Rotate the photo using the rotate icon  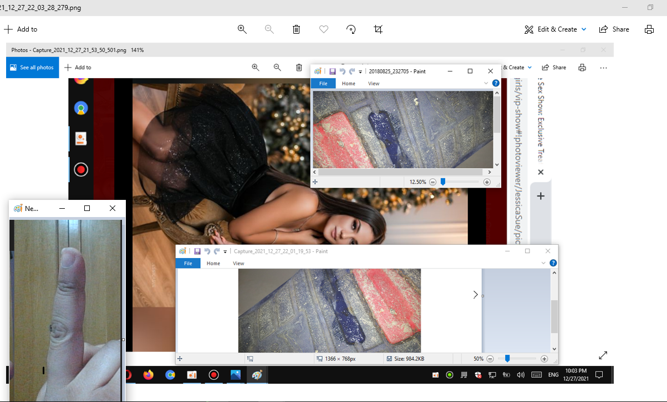351,29
